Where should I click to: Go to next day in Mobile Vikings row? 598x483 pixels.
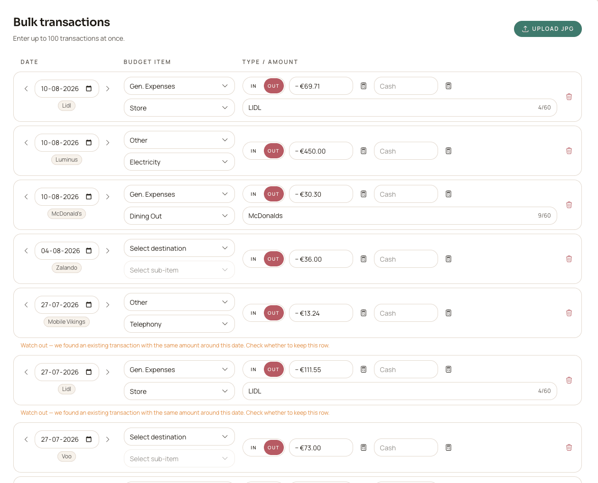[x=108, y=305]
